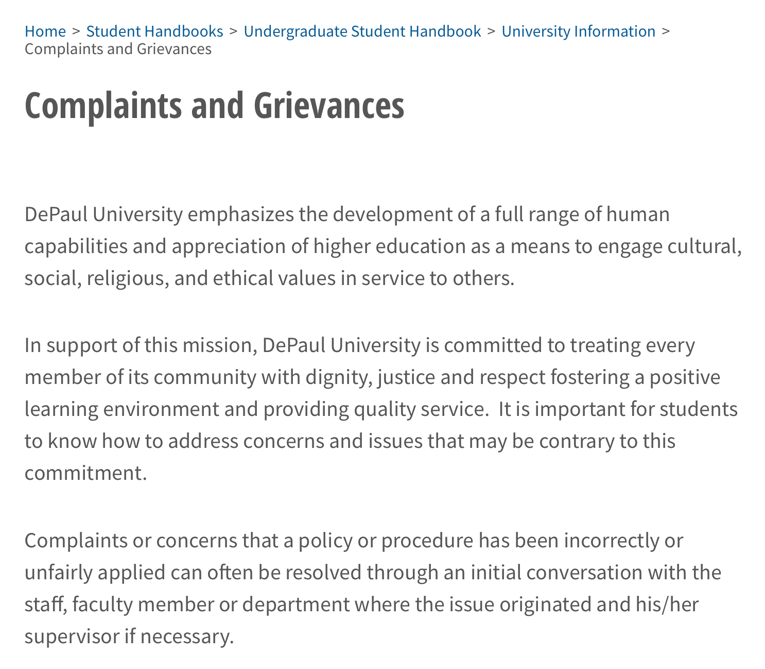
Task: Click the gray Complaints and Grievances breadcrumb text
Action: tap(118, 49)
